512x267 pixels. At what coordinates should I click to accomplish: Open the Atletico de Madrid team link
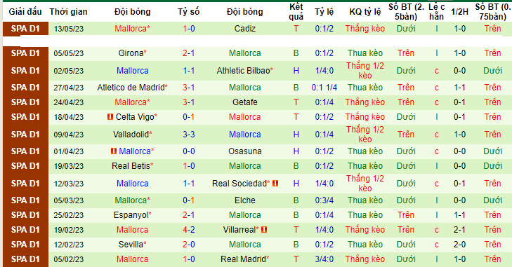(x=131, y=88)
